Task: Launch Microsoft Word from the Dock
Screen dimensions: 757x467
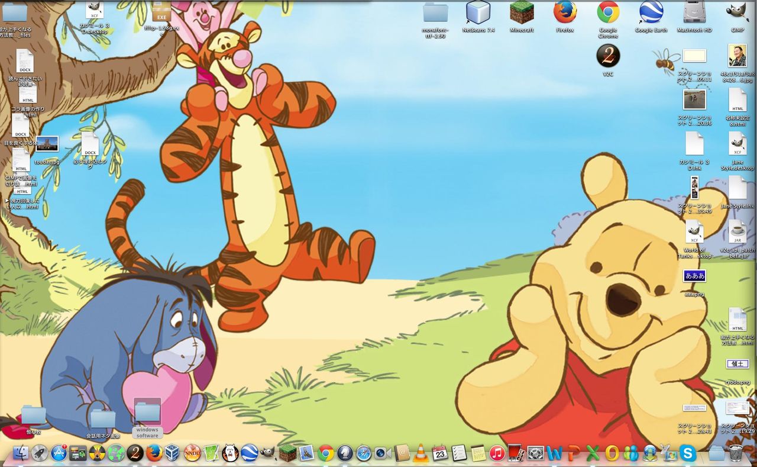Action: (554, 454)
